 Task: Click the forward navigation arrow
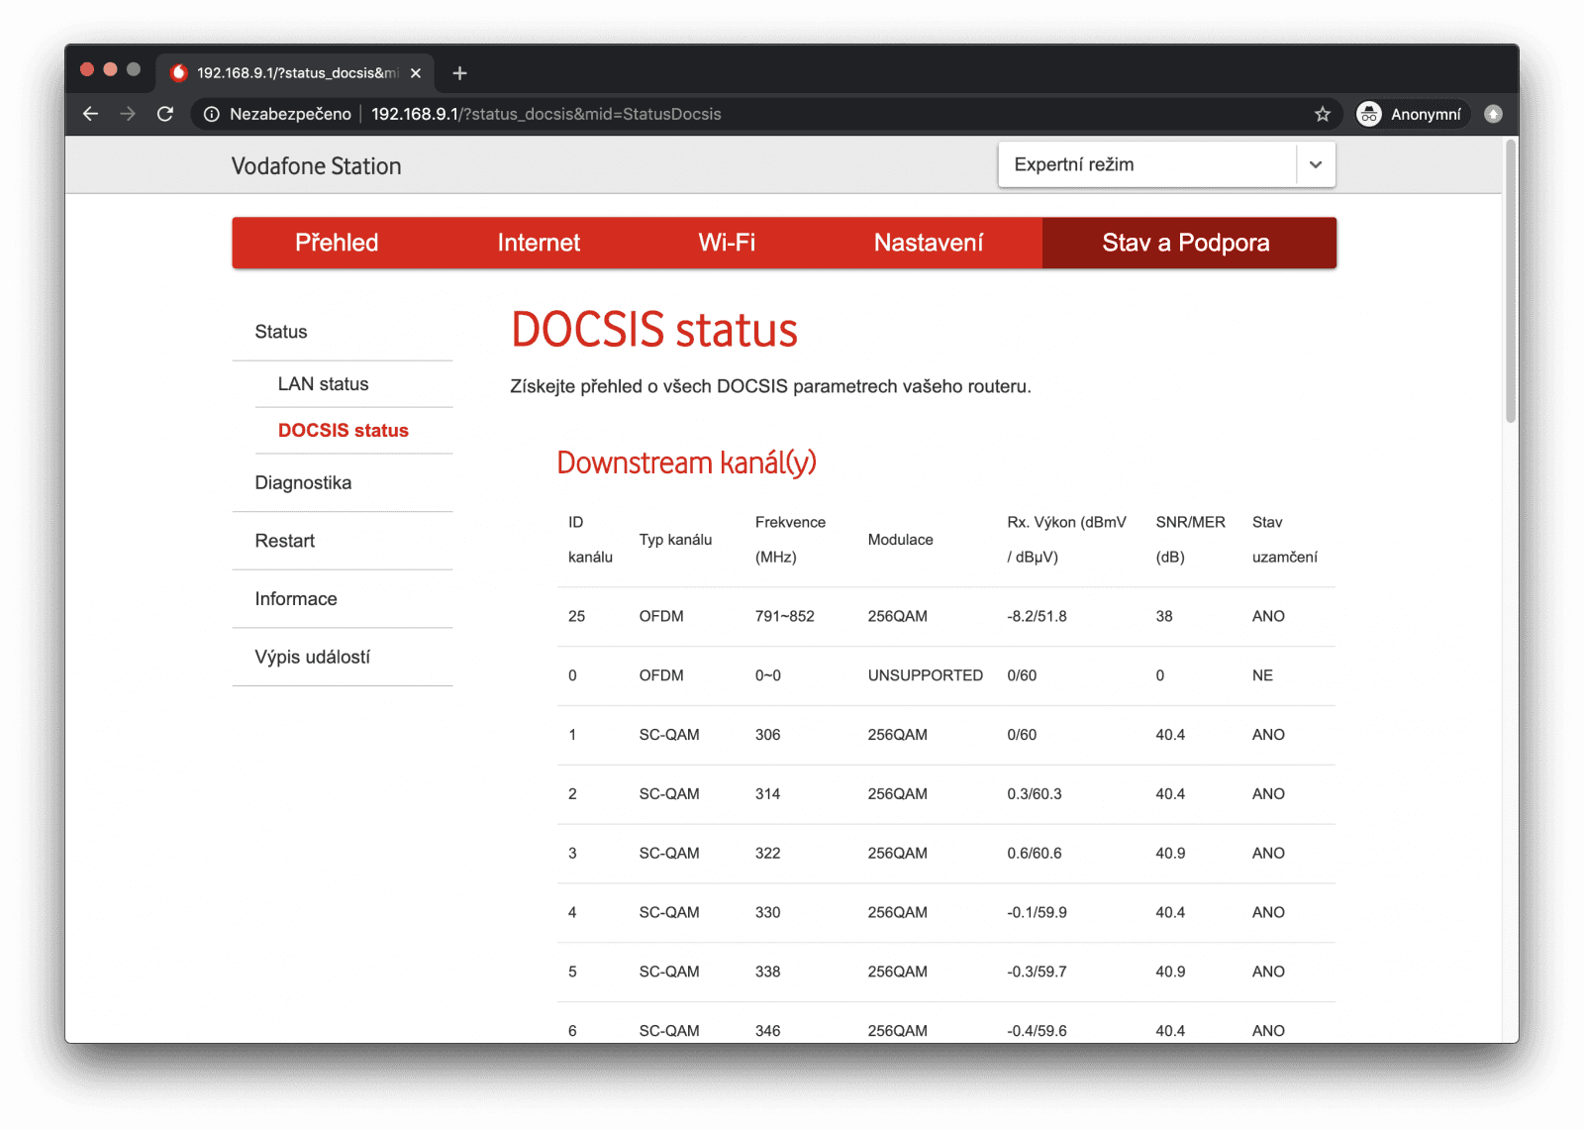coord(128,114)
